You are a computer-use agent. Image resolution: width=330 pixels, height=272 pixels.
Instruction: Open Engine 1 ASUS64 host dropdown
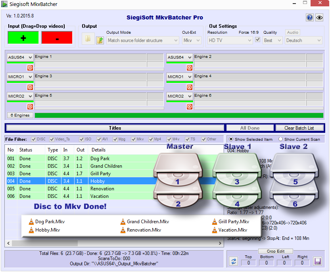(x=20, y=57)
